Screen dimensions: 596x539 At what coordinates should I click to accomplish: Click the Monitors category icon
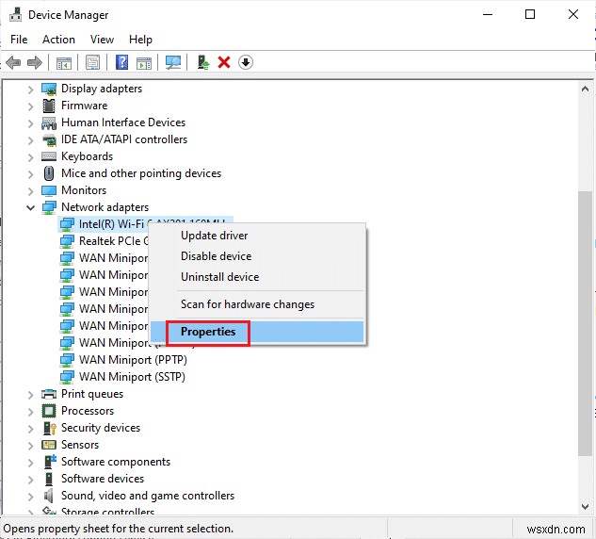tap(49, 190)
